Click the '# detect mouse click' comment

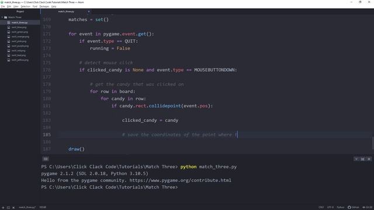coord(106,63)
